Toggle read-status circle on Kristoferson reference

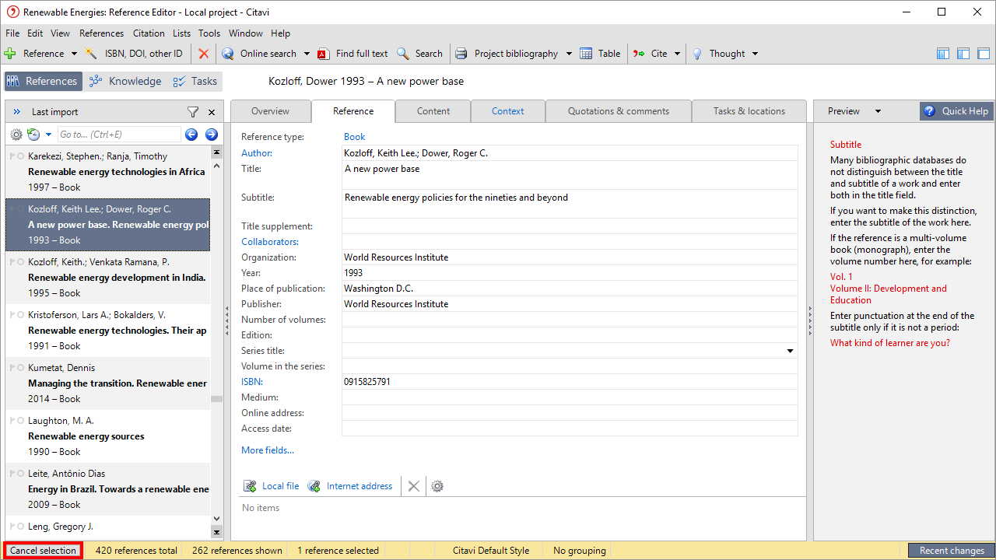point(20,315)
